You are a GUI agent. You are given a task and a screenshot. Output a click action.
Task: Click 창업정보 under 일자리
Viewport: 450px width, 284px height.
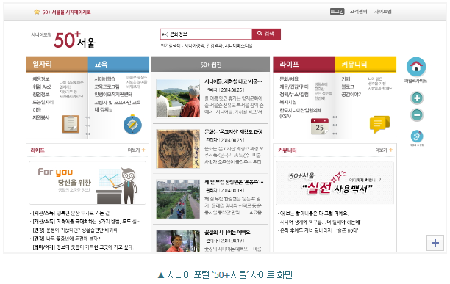coord(41,94)
